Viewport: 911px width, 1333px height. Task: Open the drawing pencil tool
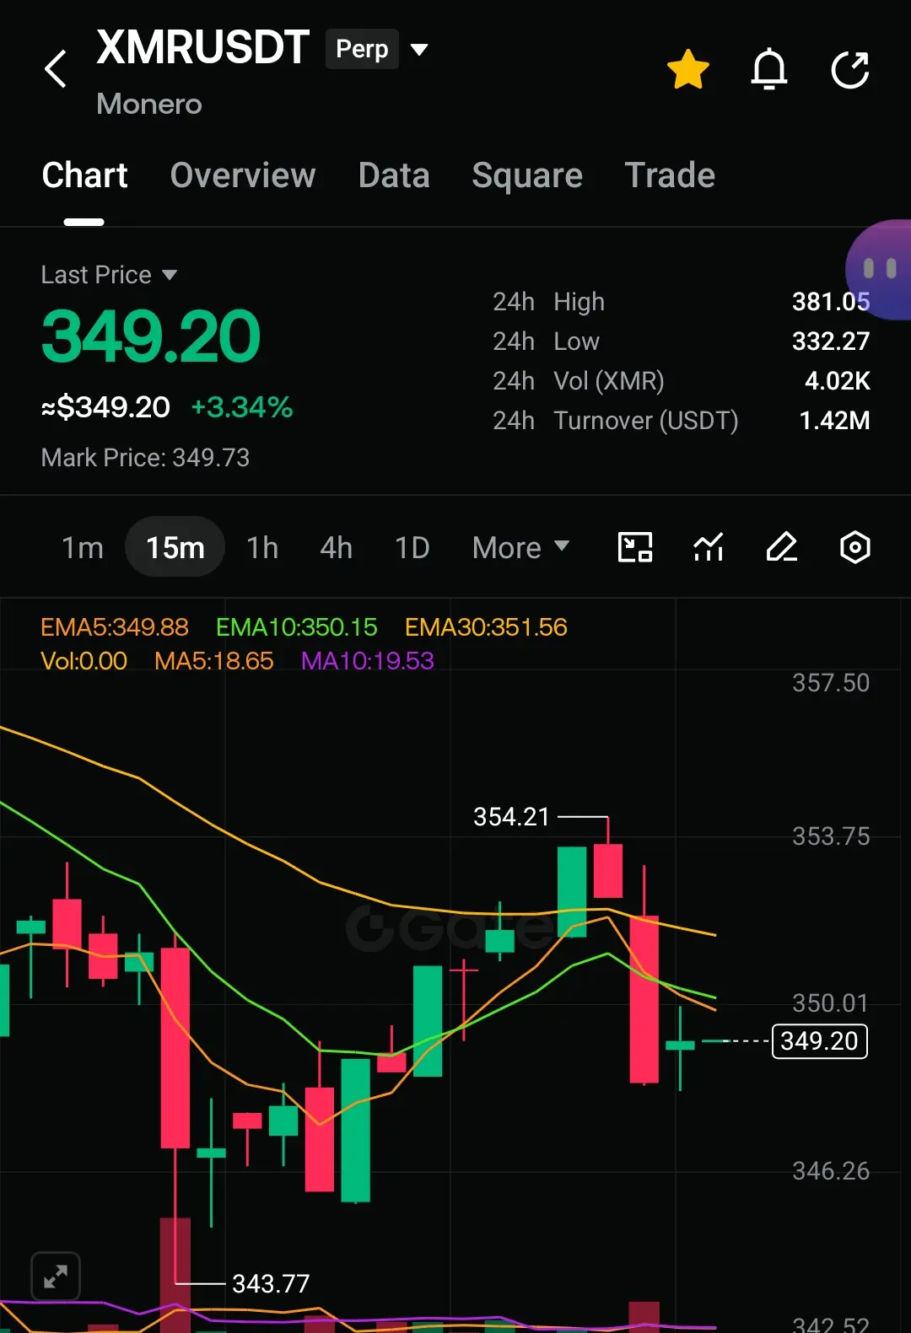pos(782,547)
